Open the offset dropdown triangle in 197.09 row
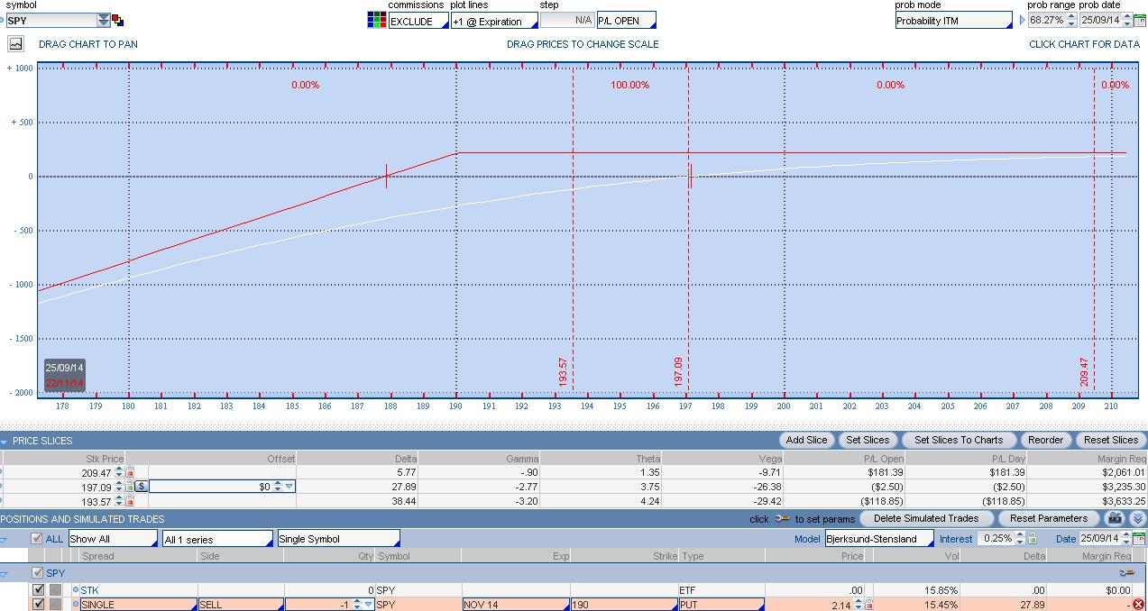 coord(289,486)
